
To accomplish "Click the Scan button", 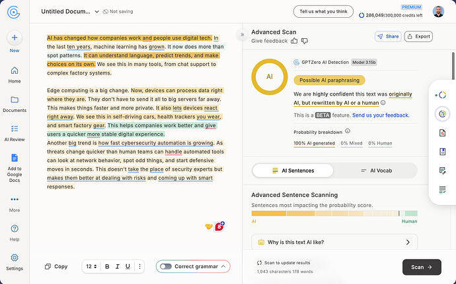I will pyautogui.click(x=422, y=267).
